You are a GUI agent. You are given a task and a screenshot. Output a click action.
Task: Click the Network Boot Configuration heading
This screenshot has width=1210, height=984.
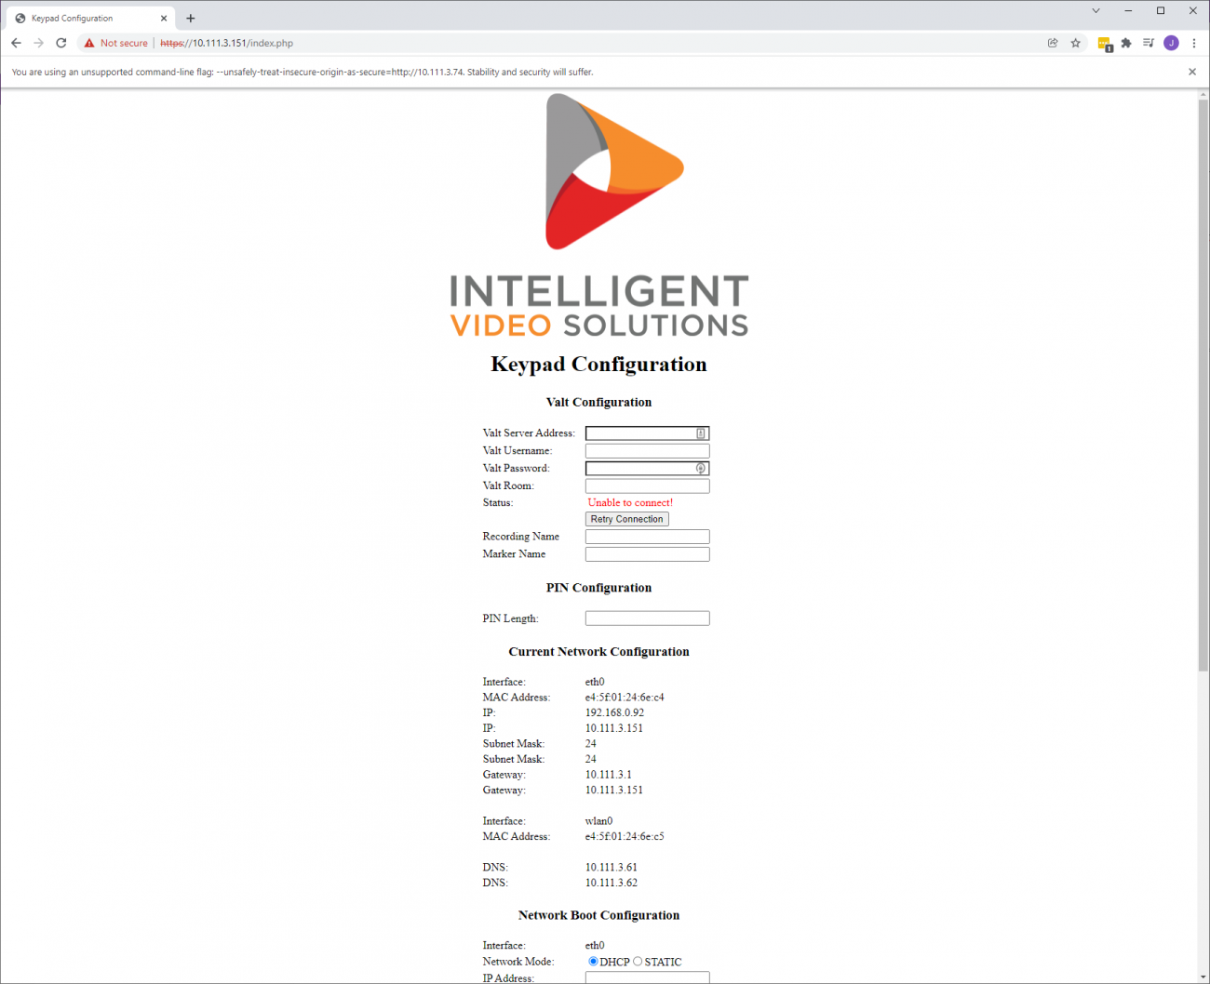(599, 915)
